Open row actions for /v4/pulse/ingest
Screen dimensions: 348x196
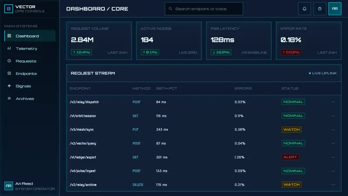[333, 171]
